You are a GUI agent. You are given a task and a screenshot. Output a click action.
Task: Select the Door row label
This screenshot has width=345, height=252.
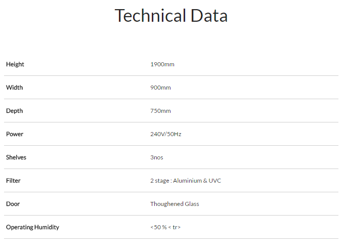pyautogui.click(x=13, y=204)
